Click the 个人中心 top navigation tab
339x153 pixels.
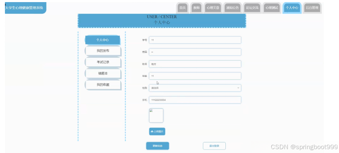[x=292, y=8]
